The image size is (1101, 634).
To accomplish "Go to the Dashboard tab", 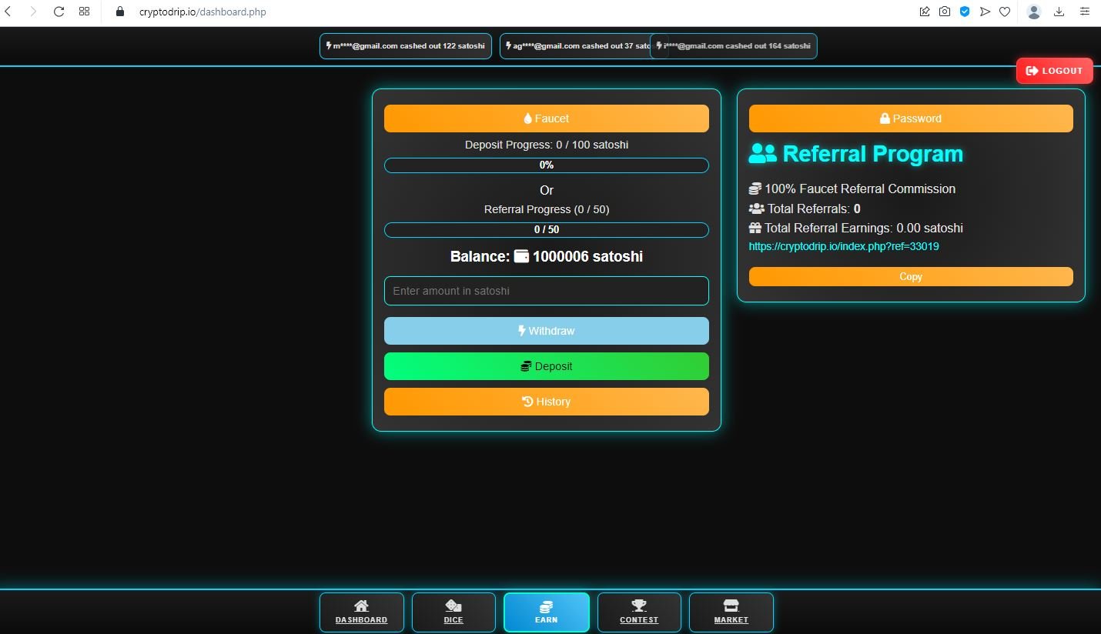I will point(361,612).
